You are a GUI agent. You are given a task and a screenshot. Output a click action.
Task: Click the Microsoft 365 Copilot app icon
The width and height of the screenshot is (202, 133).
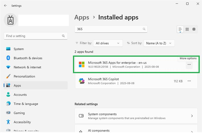[x=82, y=81]
